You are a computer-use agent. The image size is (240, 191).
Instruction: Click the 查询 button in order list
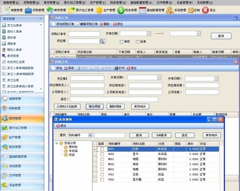[x=221, y=36]
